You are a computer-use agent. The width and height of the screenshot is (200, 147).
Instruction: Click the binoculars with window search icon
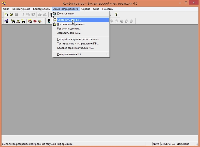click(x=13, y=21)
